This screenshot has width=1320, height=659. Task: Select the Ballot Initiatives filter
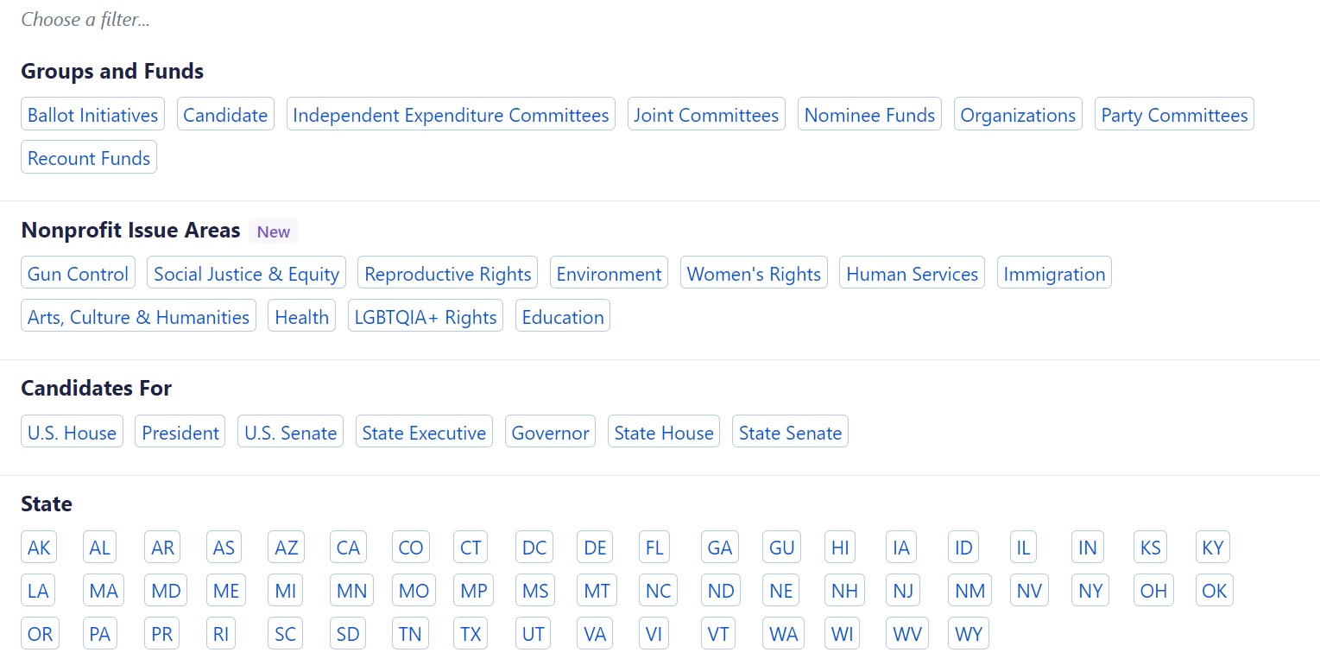click(x=92, y=114)
